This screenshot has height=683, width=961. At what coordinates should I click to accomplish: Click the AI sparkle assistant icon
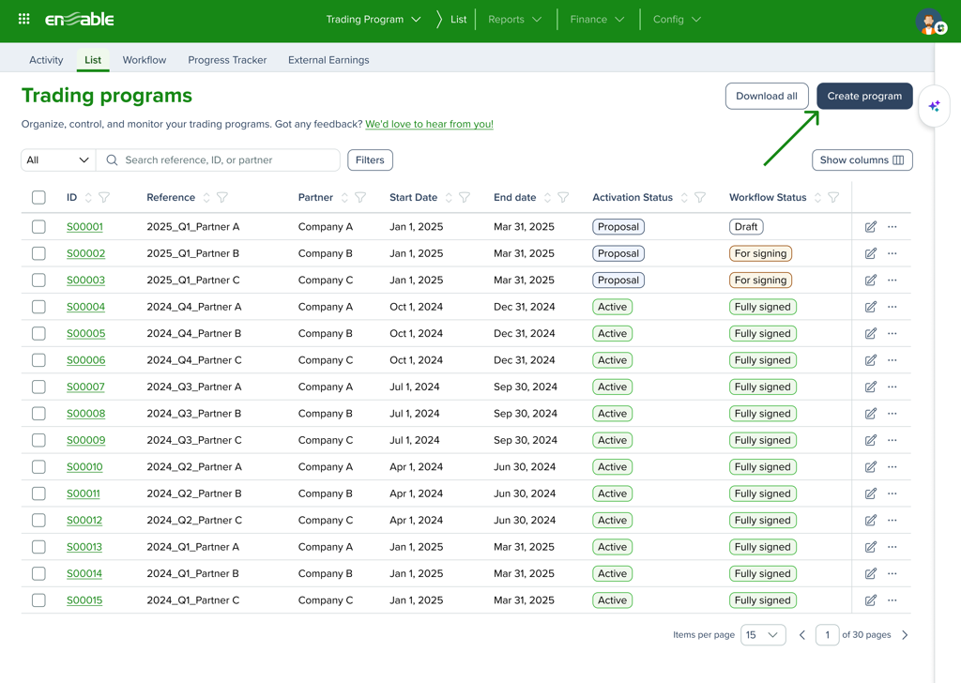934,107
